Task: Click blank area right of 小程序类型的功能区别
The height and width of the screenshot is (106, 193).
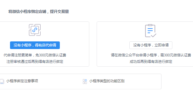Action: pos(143,81)
